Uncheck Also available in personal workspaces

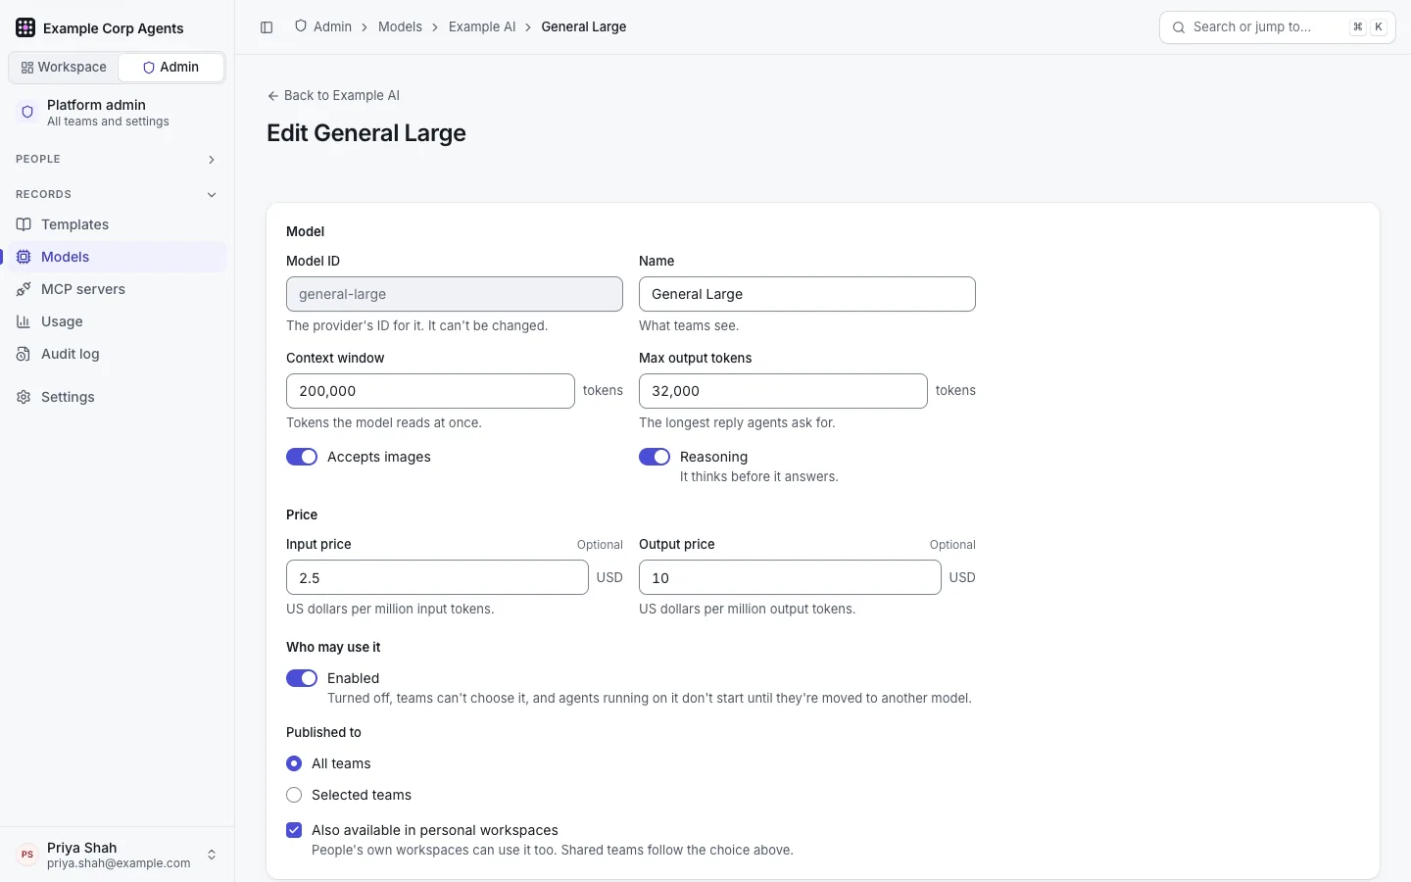coord(294,830)
